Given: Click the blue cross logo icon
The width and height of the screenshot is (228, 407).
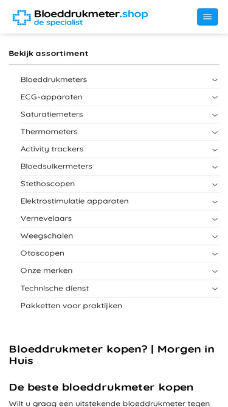Looking at the screenshot, I should [20, 18].
